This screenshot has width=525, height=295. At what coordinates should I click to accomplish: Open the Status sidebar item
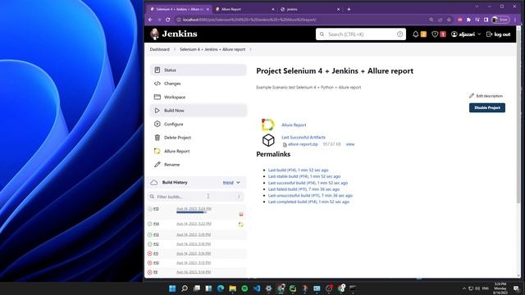(x=199, y=70)
